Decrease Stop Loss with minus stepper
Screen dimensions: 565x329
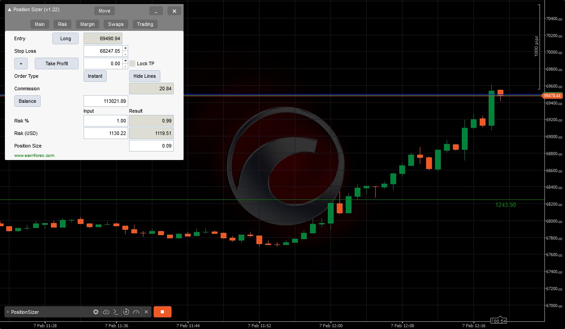click(126, 54)
